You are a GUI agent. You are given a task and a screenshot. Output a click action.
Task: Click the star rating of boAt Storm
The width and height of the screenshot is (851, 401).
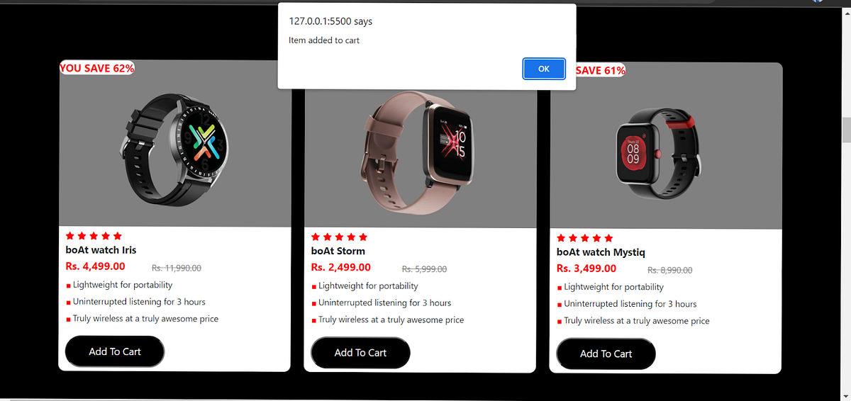point(339,237)
